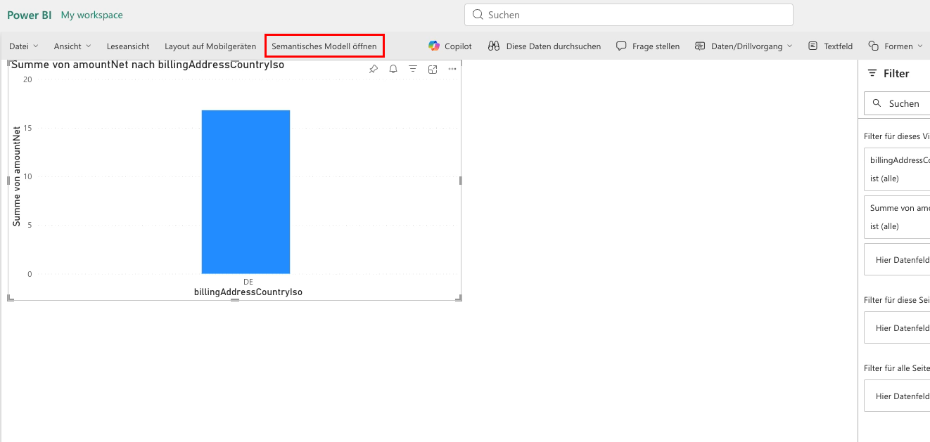Pin the visual using the pin icon
Screen dimensions: 930x442
pyautogui.click(x=374, y=69)
